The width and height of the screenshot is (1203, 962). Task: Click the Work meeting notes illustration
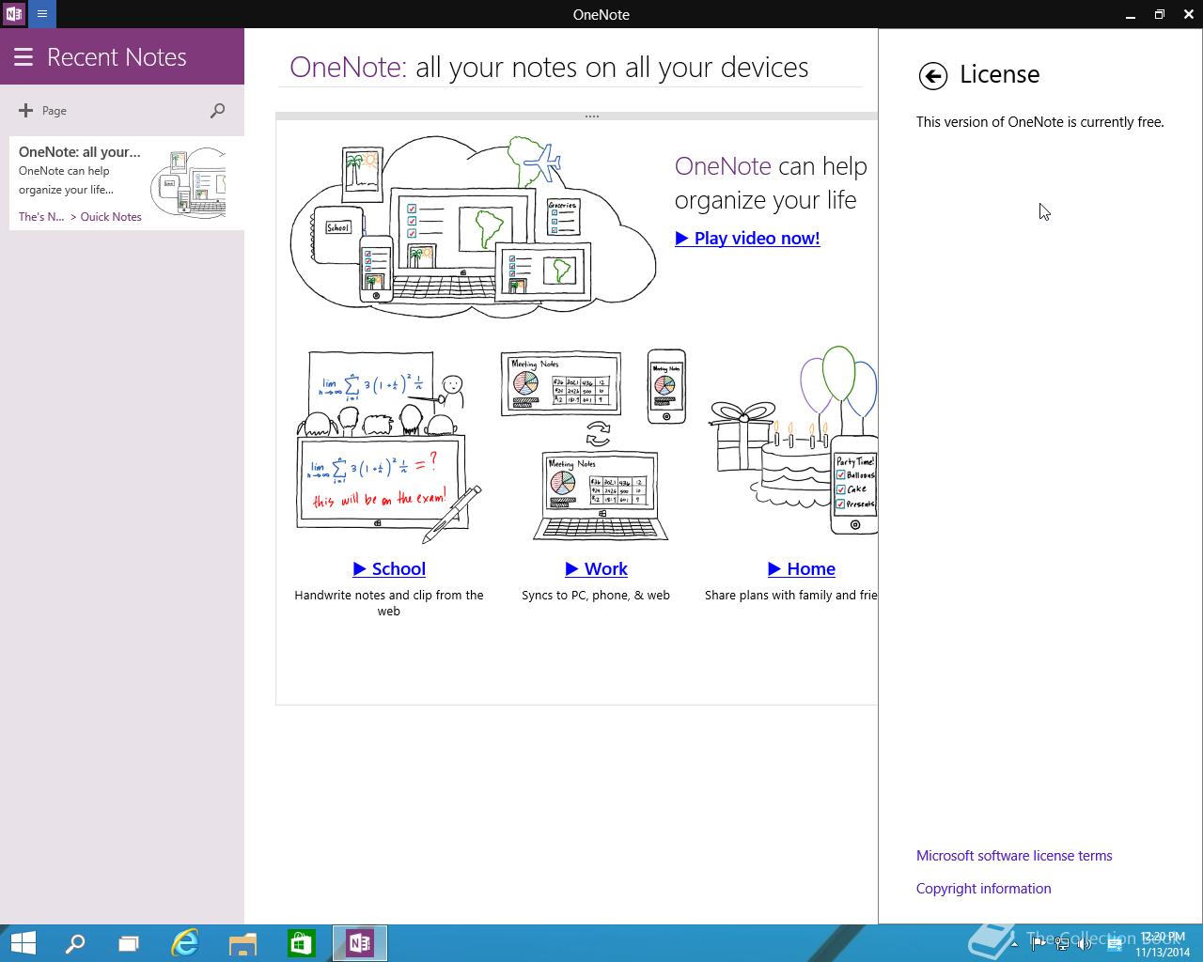pos(594,445)
